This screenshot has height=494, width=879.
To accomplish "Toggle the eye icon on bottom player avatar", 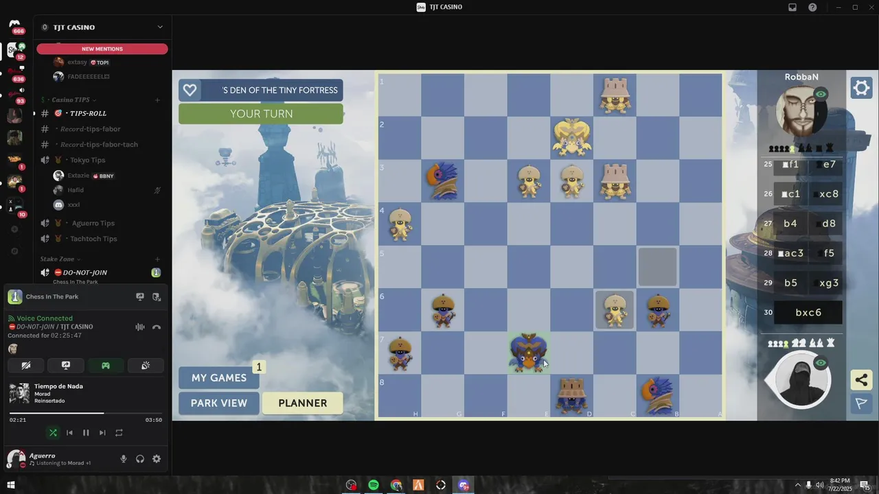I will click(x=821, y=363).
